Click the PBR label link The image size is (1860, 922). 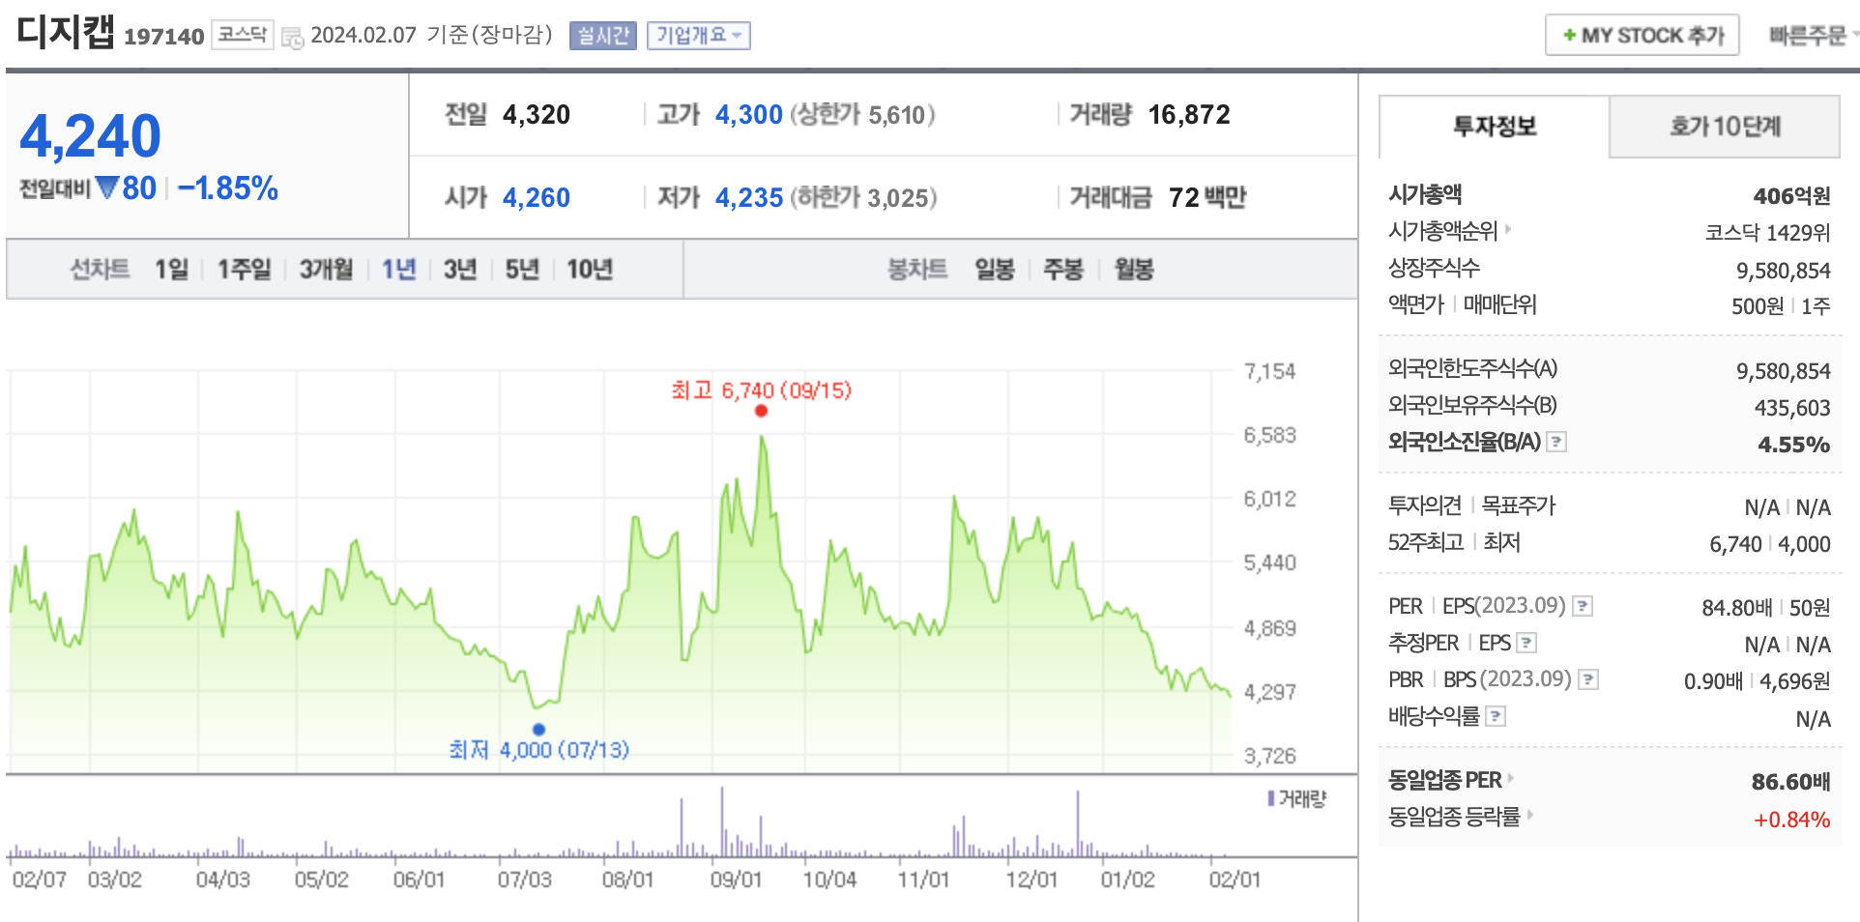(1406, 679)
